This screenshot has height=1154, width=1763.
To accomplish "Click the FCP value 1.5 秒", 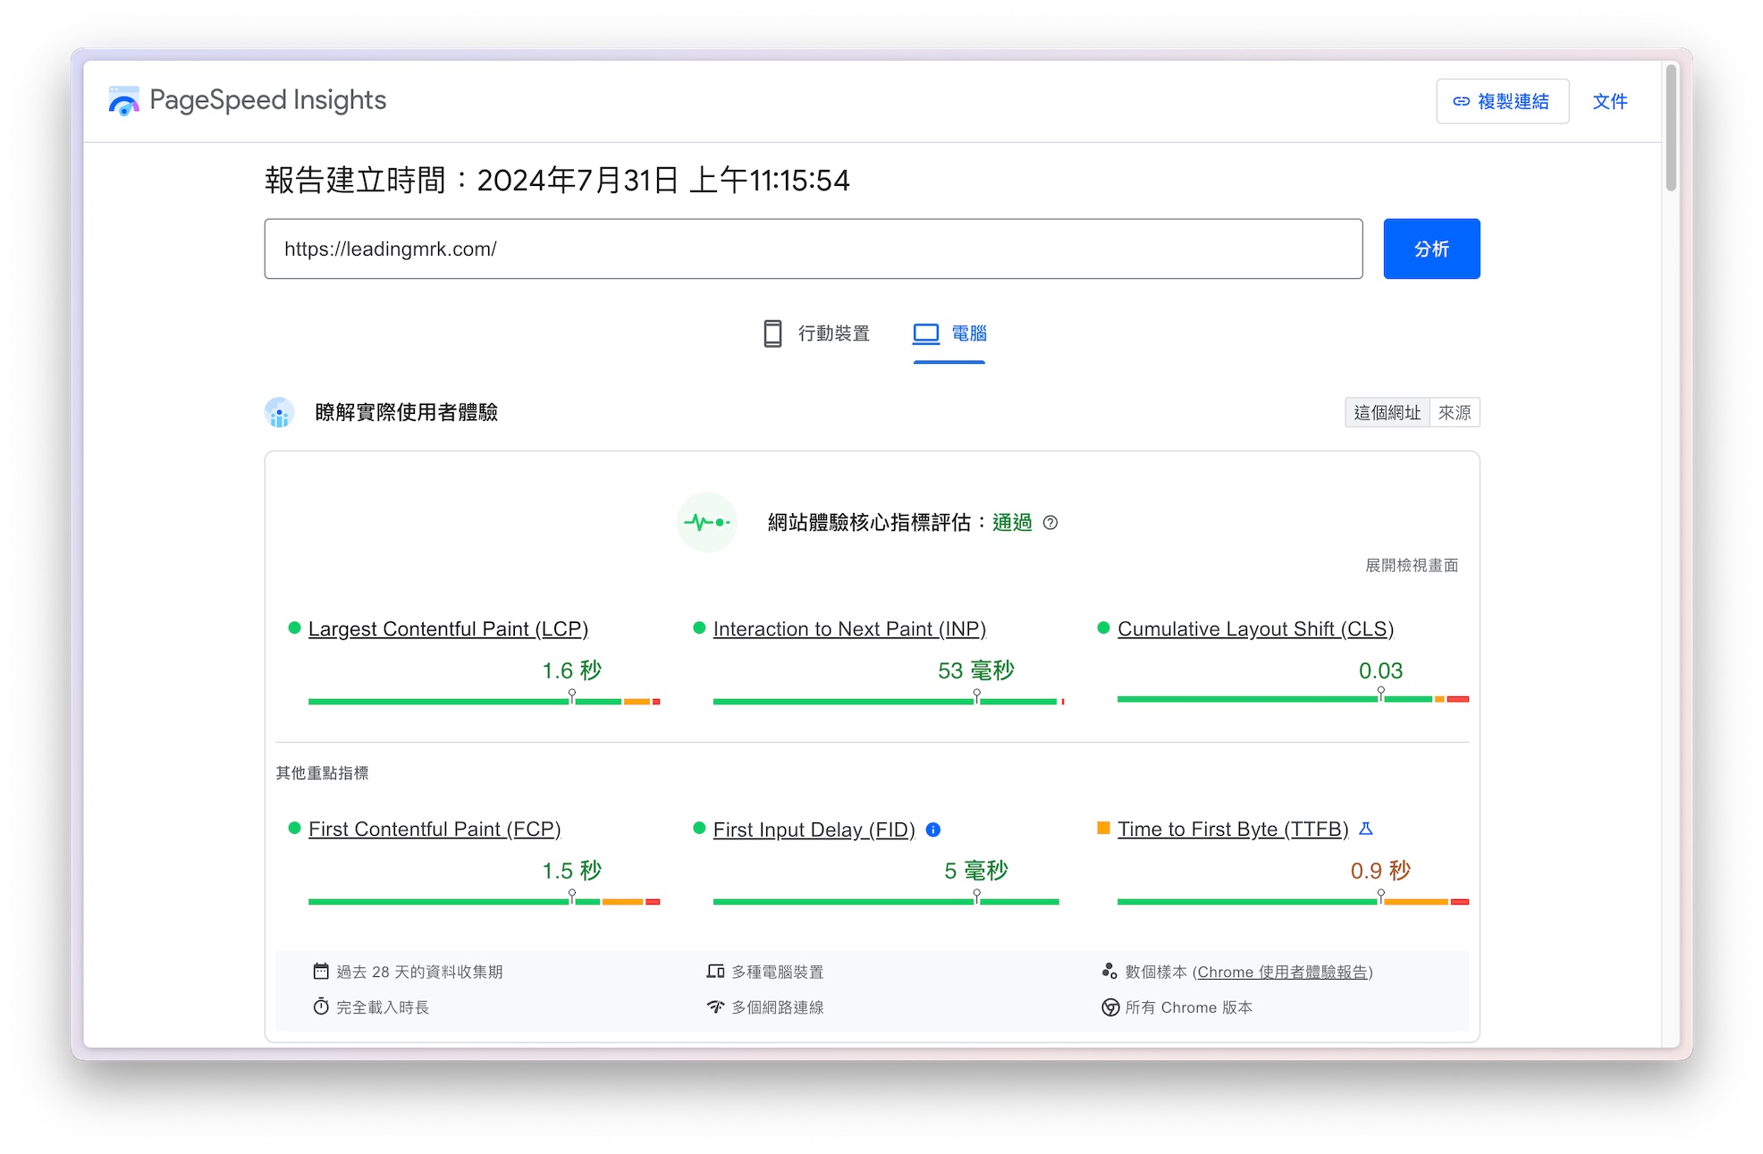I will click(572, 871).
